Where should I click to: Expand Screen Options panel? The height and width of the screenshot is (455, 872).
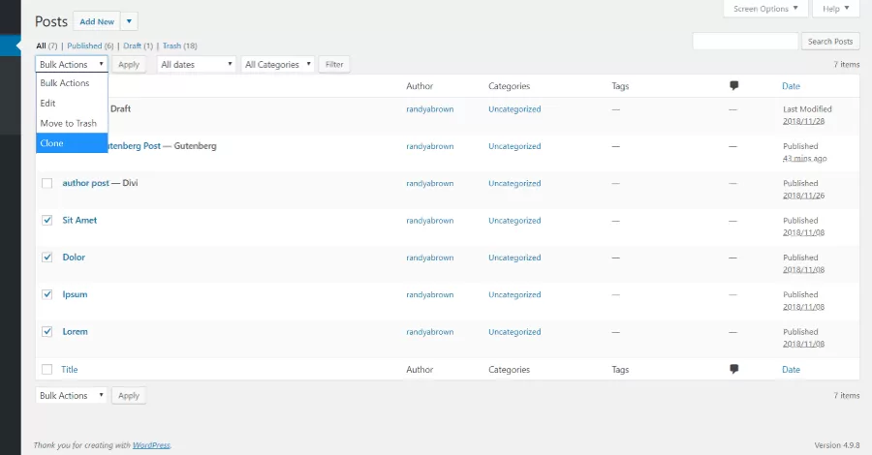click(765, 9)
